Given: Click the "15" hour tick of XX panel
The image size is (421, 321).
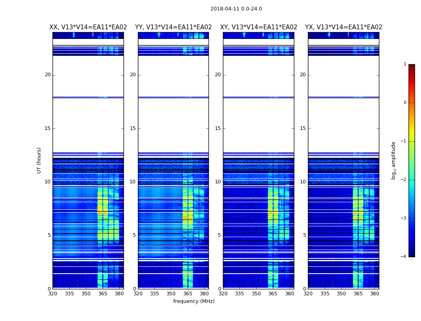Looking at the screenshot, I should tap(48, 128).
